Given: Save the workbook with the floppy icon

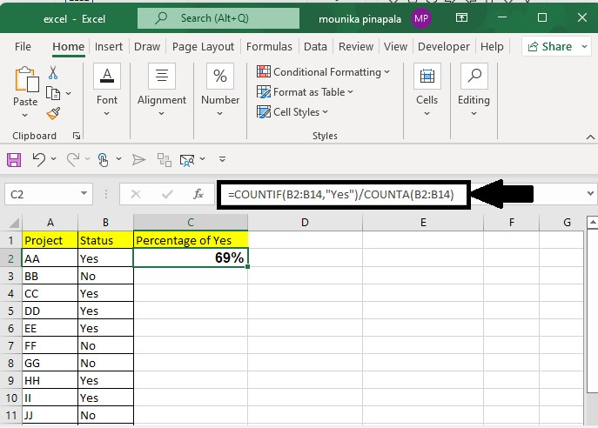Looking at the screenshot, I should point(14,160).
